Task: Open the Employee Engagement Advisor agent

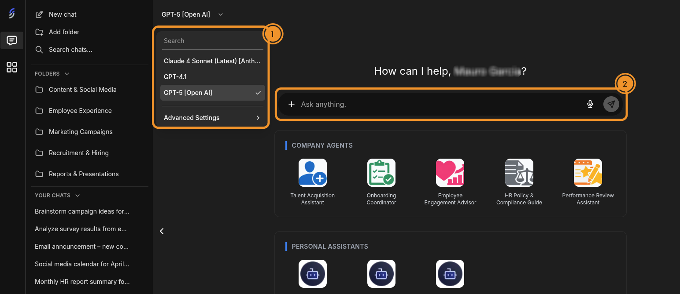Action: (450, 173)
